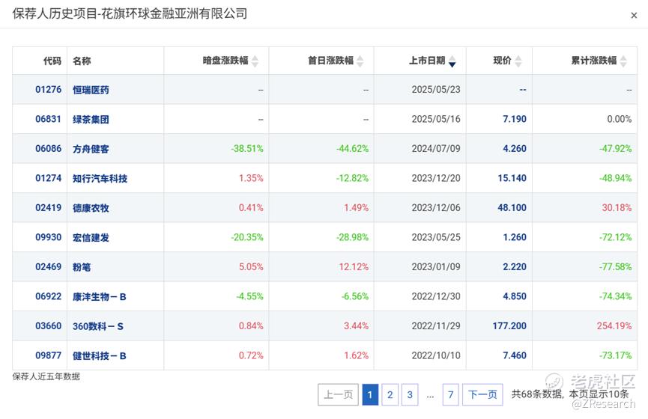Open stock code 02469
Viewport: 648px width, 419px height.
tap(49, 266)
